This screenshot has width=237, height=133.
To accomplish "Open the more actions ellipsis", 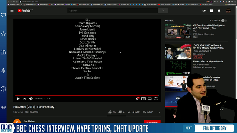I will 158,112.
